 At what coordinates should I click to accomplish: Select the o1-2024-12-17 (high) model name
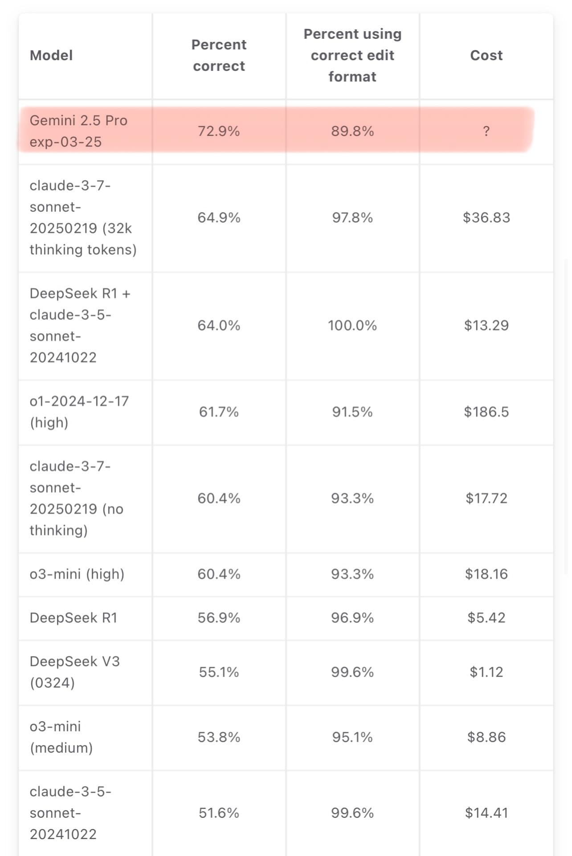[79, 412]
